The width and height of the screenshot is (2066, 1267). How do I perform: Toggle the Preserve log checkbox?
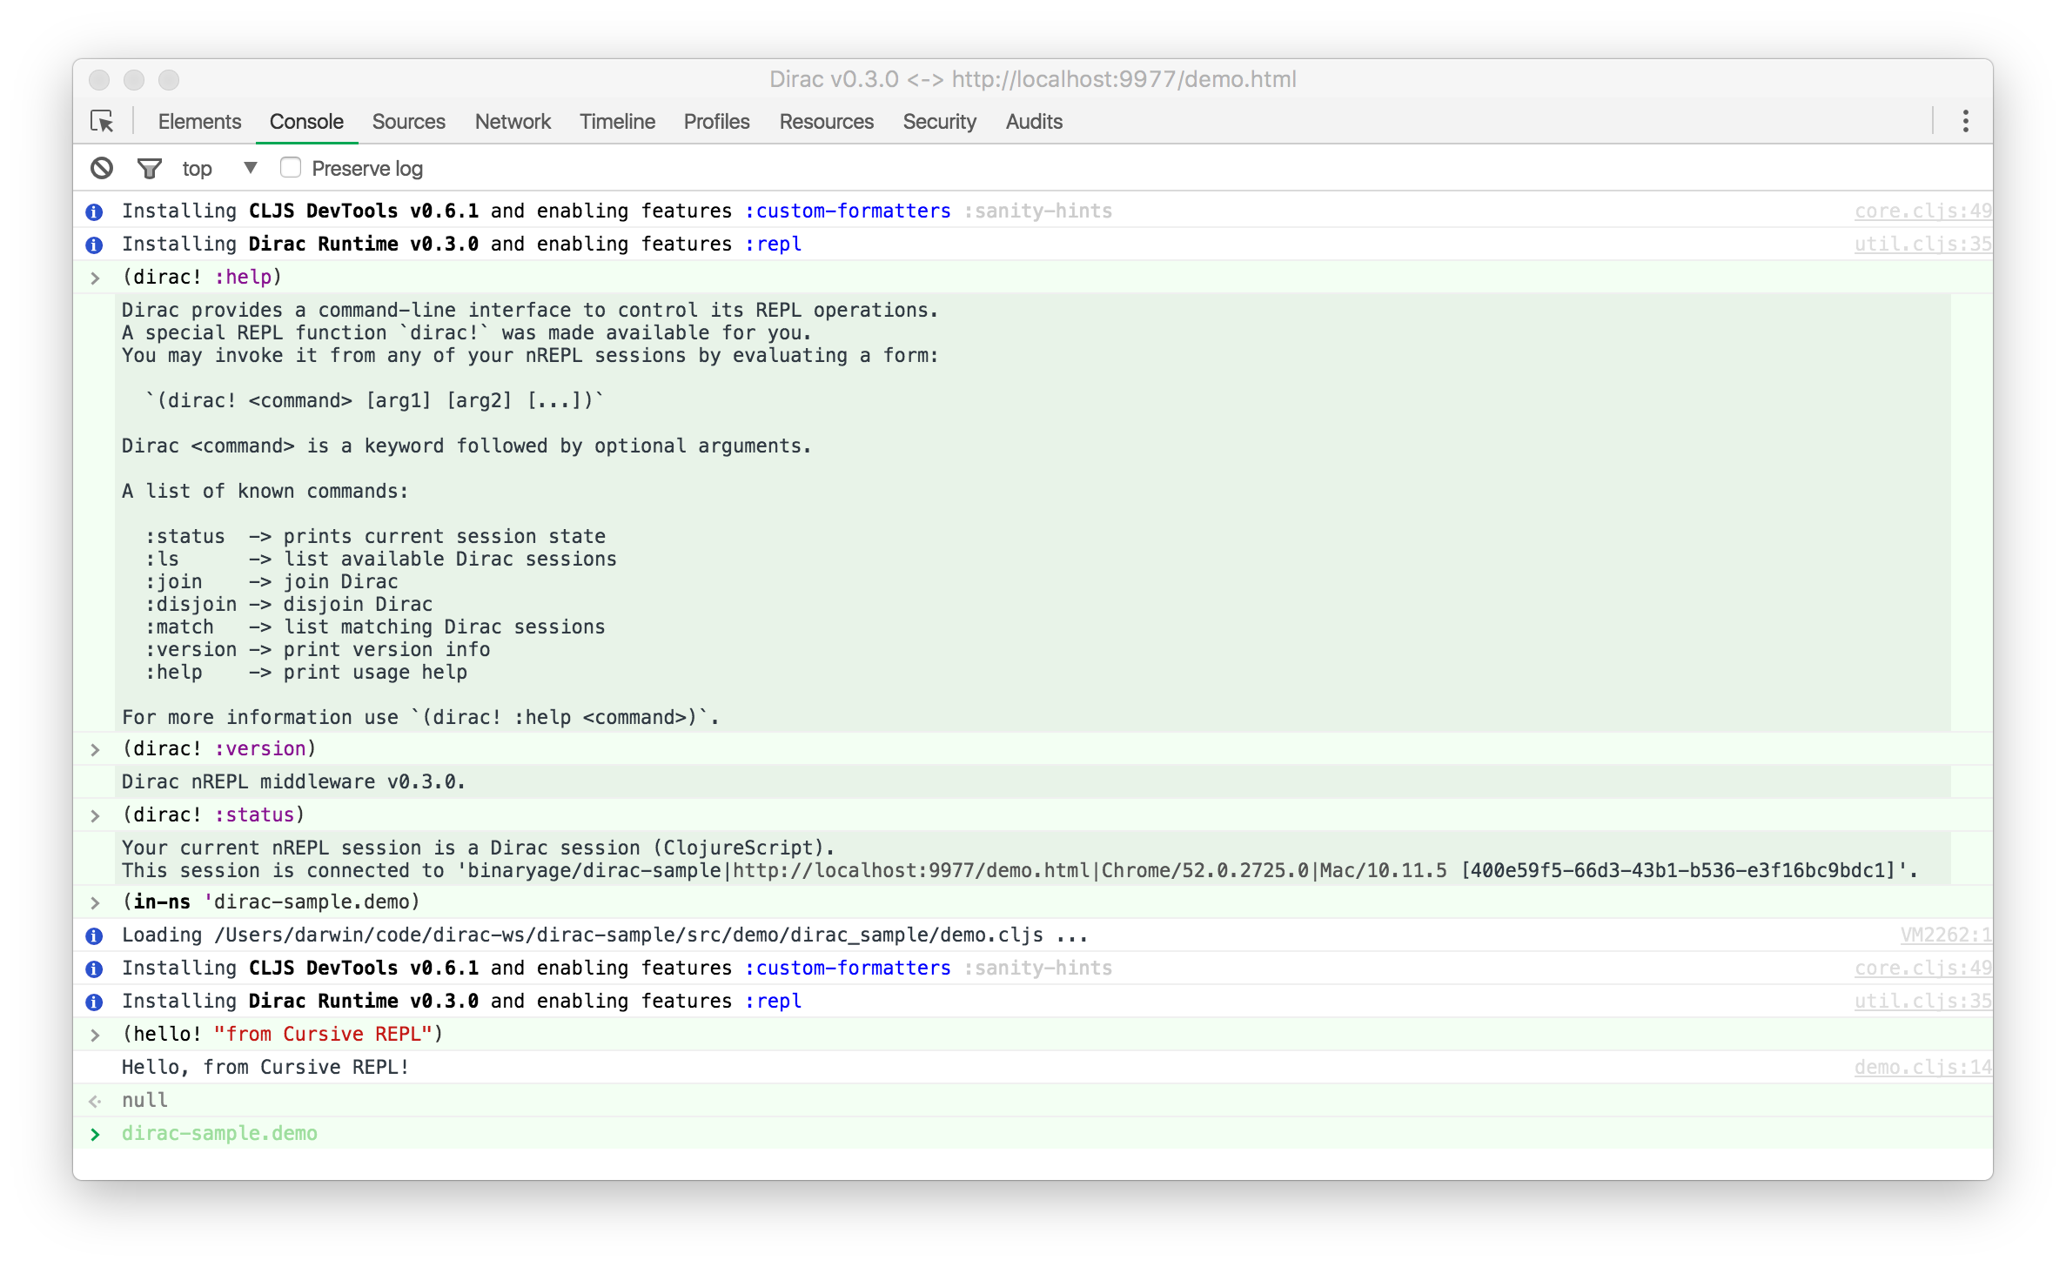(289, 168)
